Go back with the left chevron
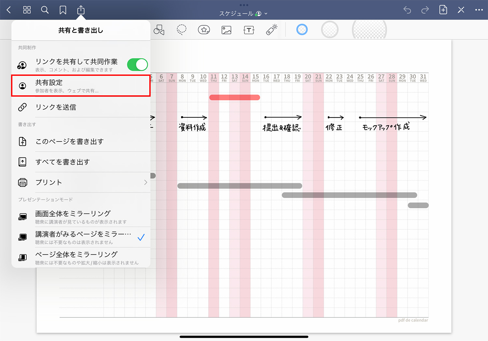The width and height of the screenshot is (488, 341). click(9, 10)
